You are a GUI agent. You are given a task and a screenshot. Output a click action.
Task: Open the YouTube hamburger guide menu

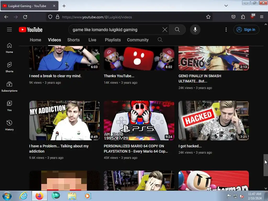tap(9, 30)
